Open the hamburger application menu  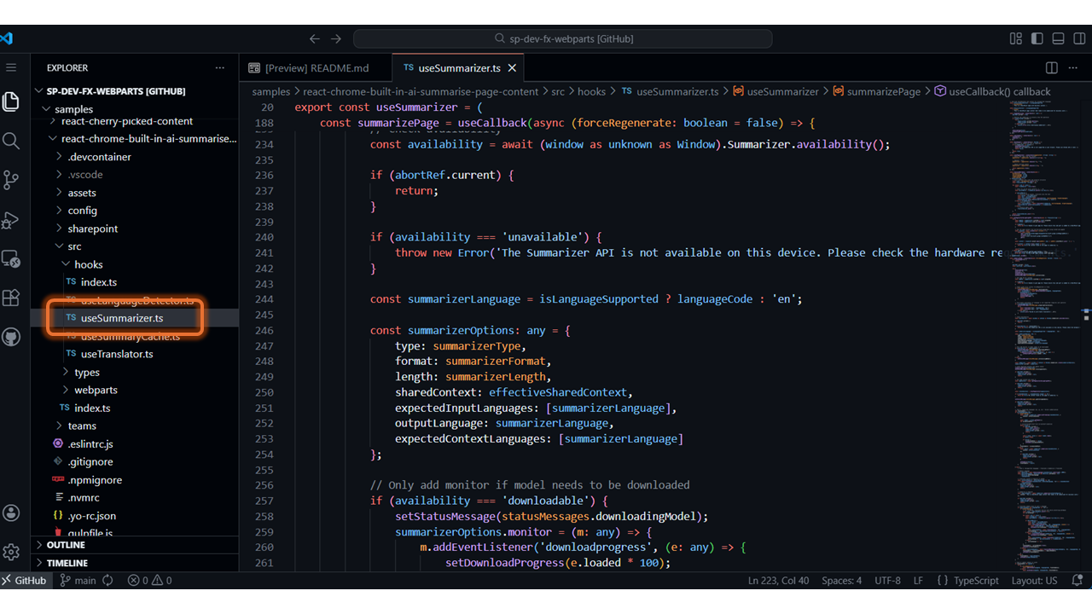[11, 67]
